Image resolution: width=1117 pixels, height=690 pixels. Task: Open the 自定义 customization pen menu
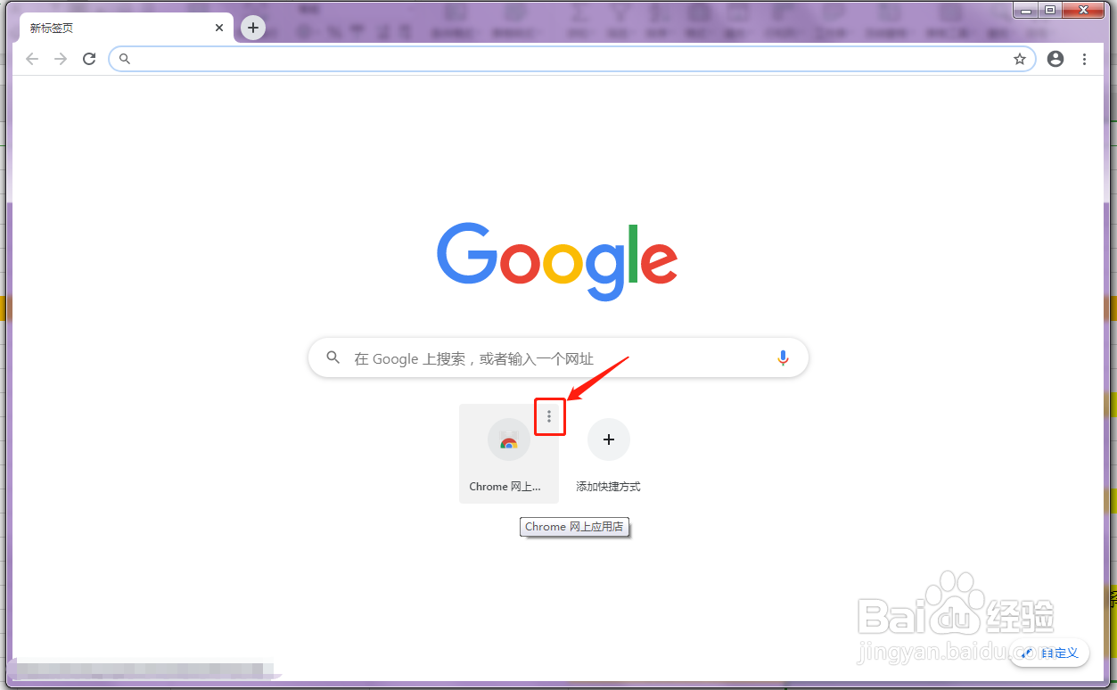(1026, 653)
